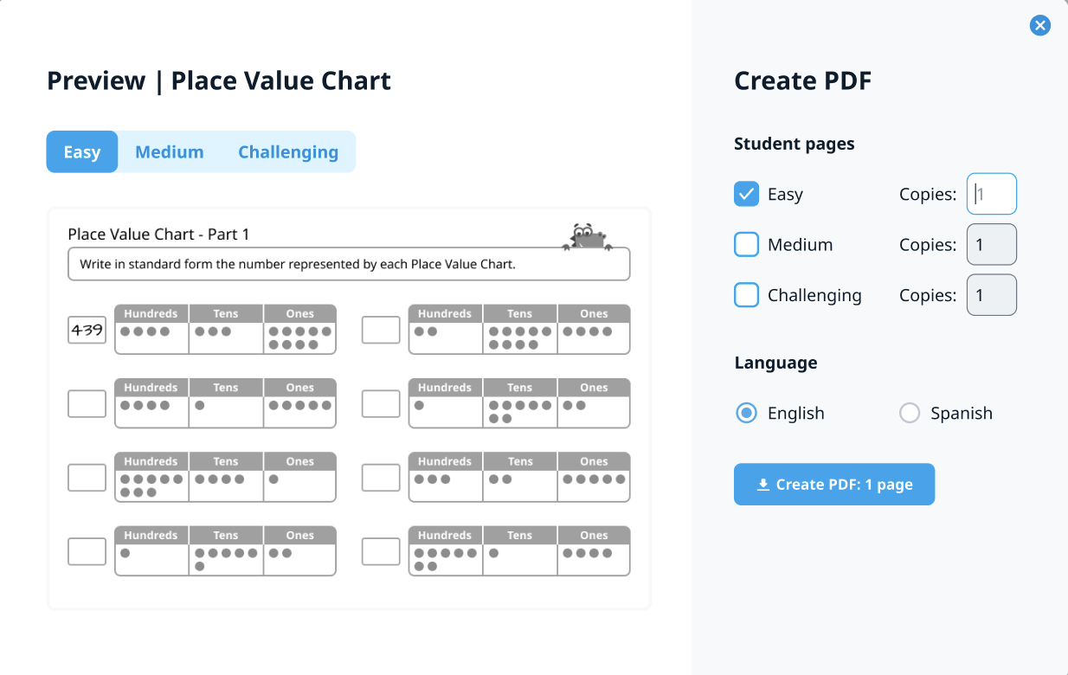This screenshot has width=1068, height=675.
Task: Select the English language radio button
Action: point(746,414)
